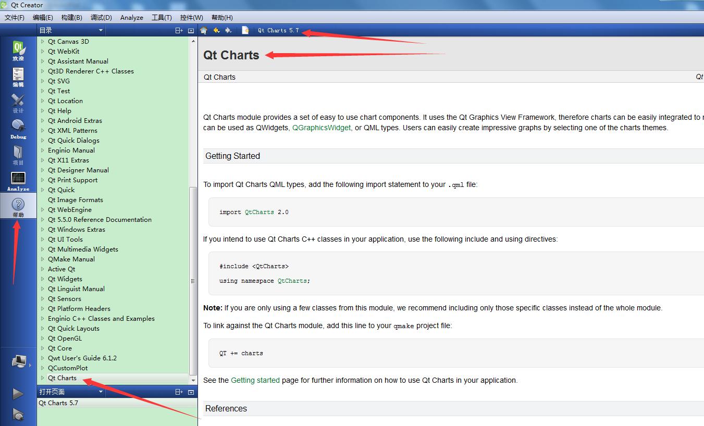704x426 pixels.
Task: Split the 打开页面 panel
Action: coord(179,392)
